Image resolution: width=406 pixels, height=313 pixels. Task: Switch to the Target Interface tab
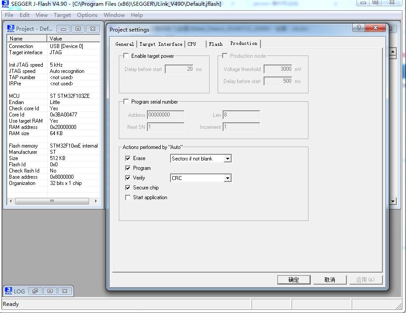(161, 44)
